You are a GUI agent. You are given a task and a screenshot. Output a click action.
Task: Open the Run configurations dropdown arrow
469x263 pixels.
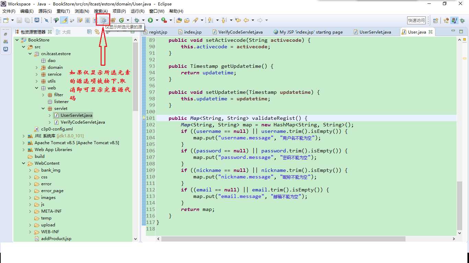tap(157, 20)
